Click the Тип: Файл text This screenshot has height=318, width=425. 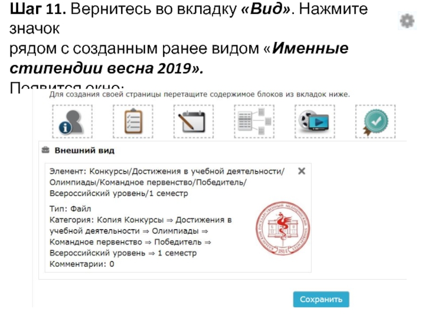coord(70,209)
